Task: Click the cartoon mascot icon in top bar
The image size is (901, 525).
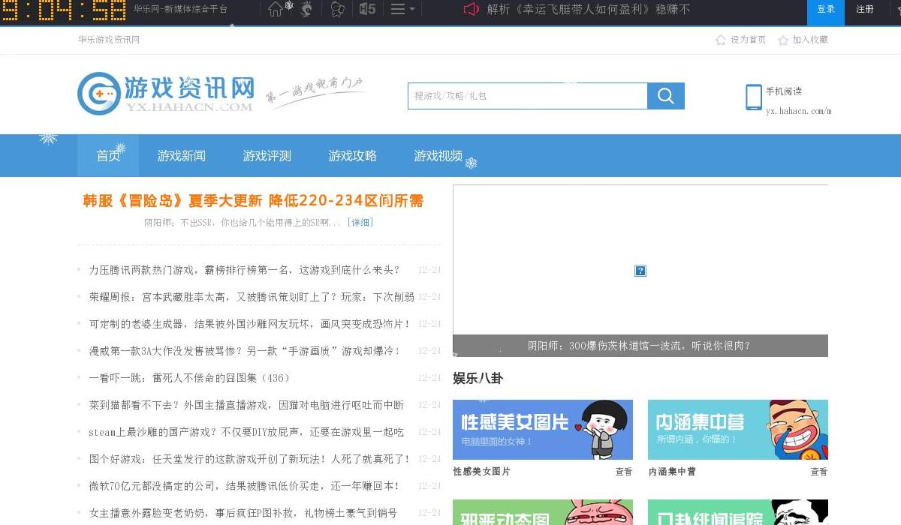Action: [338, 9]
